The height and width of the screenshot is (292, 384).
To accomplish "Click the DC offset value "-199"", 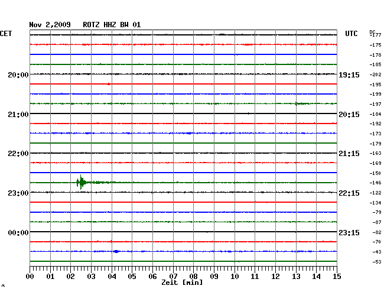I will click(x=376, y=94).
